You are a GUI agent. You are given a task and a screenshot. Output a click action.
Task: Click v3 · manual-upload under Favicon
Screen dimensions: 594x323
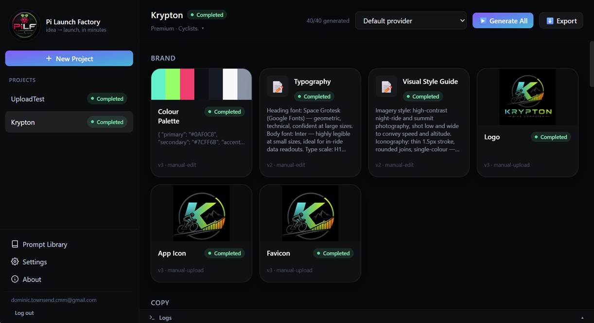pos(289,270)
